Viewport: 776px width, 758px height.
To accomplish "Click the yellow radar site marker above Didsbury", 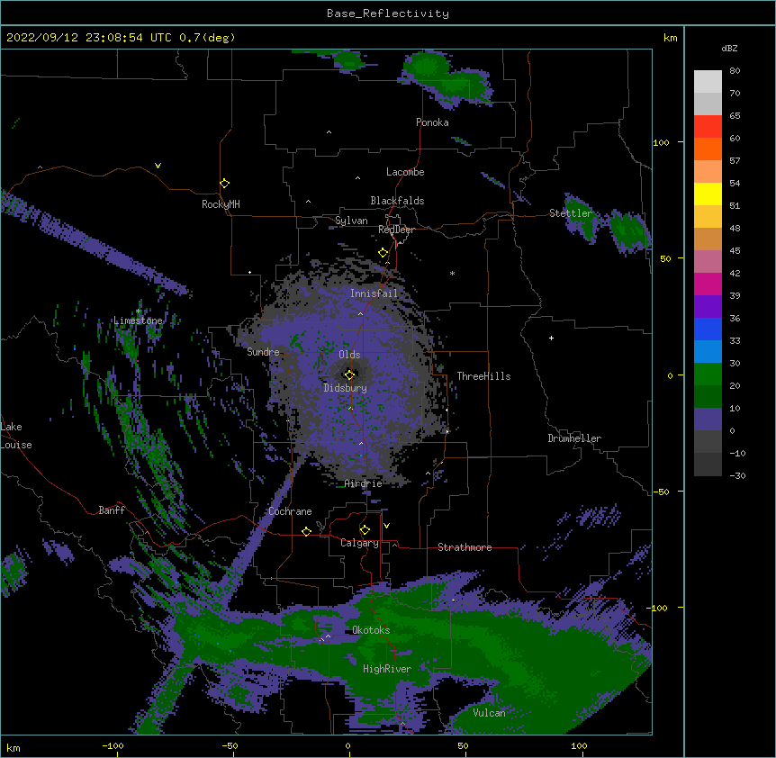I will coord(350,374).
